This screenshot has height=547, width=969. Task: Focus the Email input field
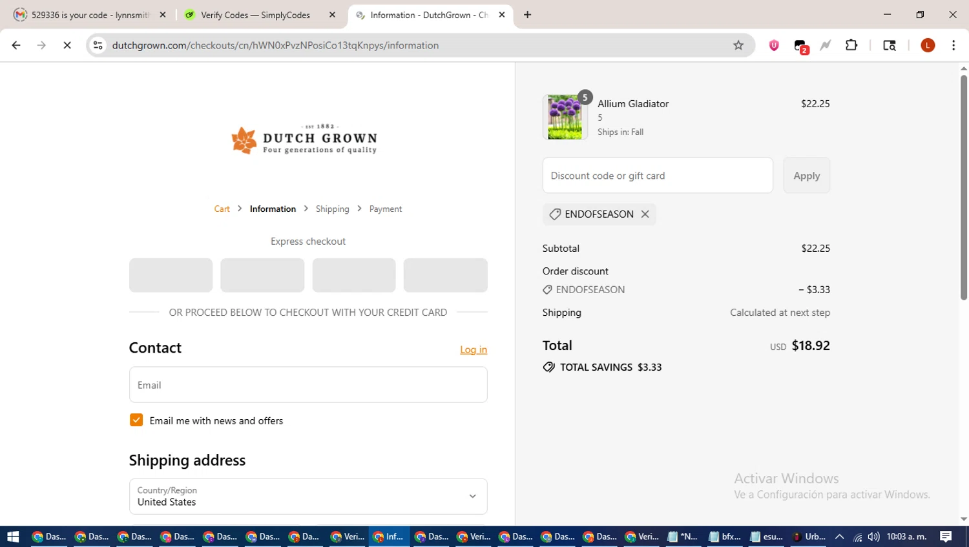308,385
